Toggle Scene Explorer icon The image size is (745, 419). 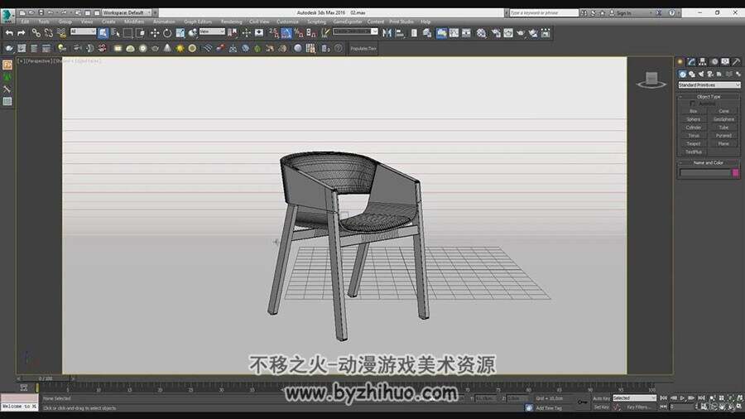click(x=414, y=33)
